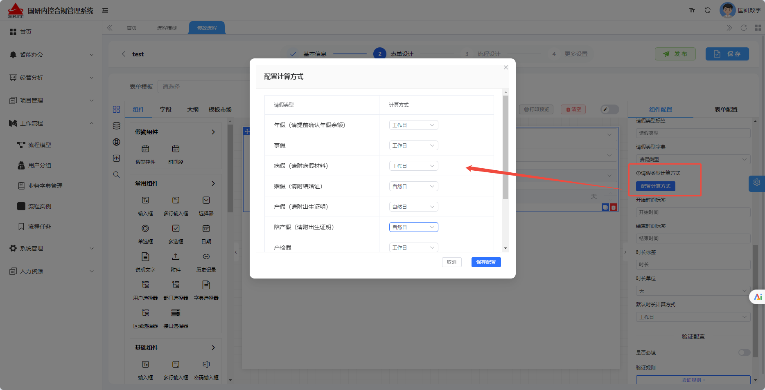Click 打印预览 button
765x390 pixels.
pyautogui.click(x=536, y=109)
